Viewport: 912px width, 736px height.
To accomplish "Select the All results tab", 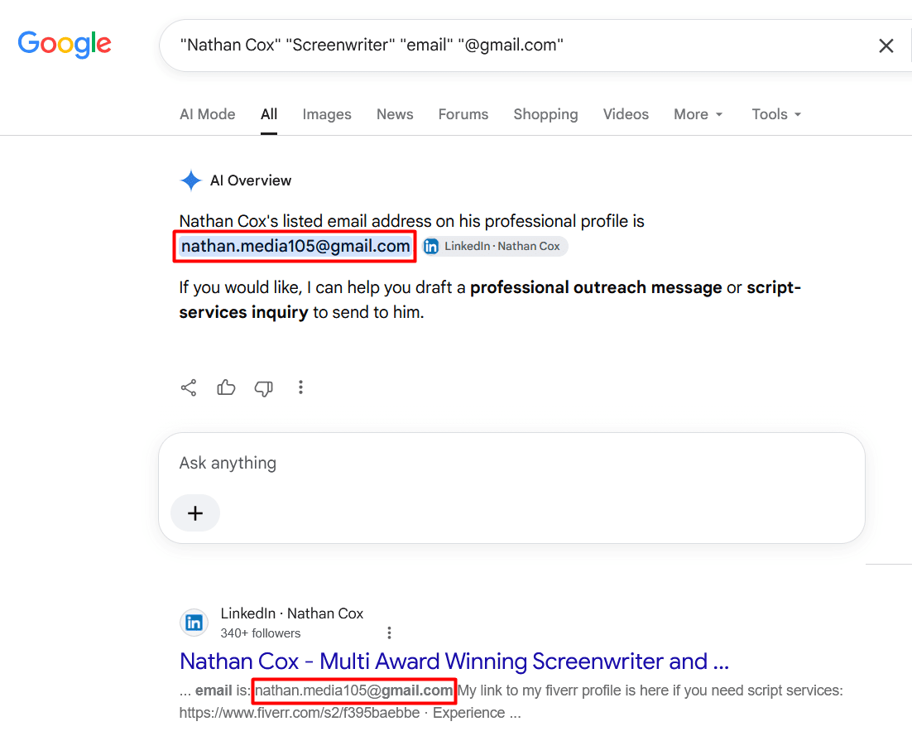I will [x=269, y=114].
